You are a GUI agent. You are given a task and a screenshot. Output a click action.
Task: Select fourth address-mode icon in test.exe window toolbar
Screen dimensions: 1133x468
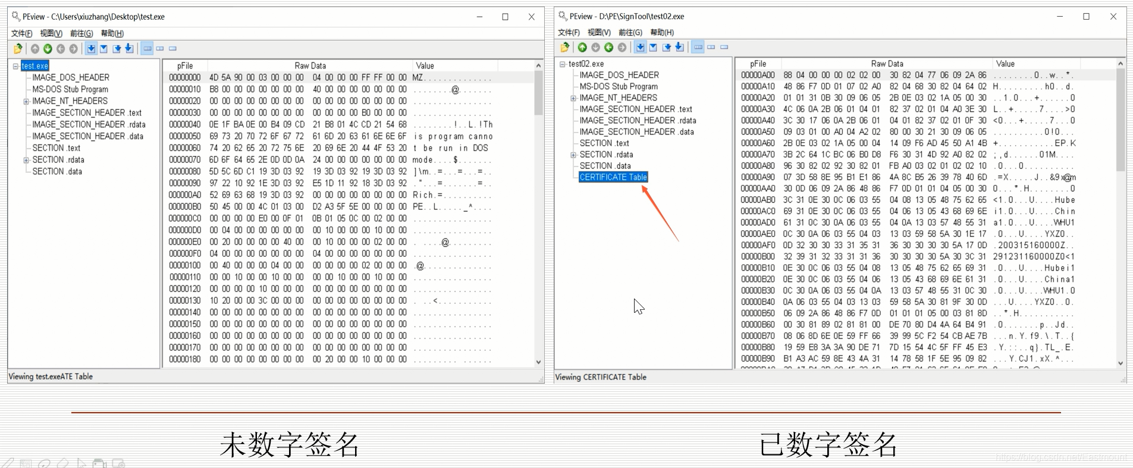(x=129, y=49)
